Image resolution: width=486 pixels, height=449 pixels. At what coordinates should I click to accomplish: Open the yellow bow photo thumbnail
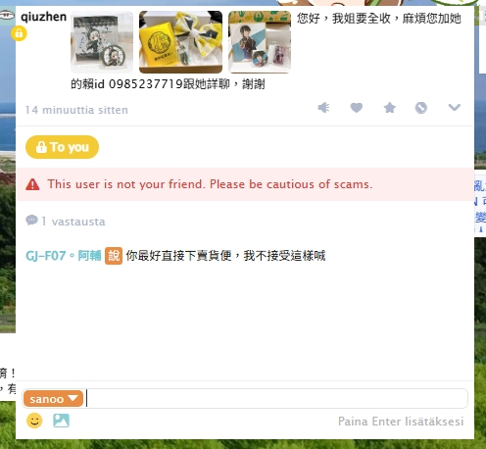(x=180, y=42)
